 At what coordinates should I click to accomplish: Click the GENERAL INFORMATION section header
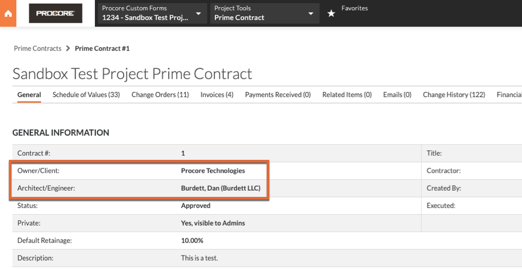click(x=61, y=133)
